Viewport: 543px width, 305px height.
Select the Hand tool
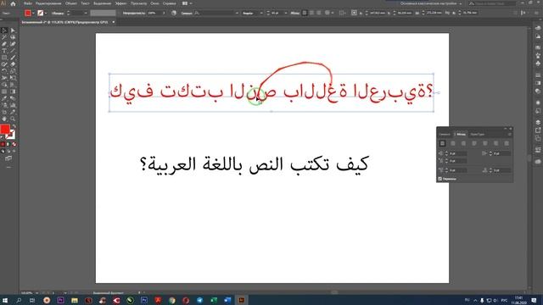pos(4,119)
